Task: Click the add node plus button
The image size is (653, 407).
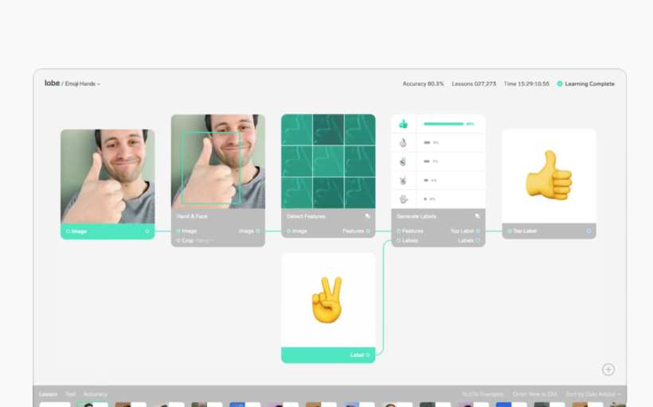Action: point(608,369)
